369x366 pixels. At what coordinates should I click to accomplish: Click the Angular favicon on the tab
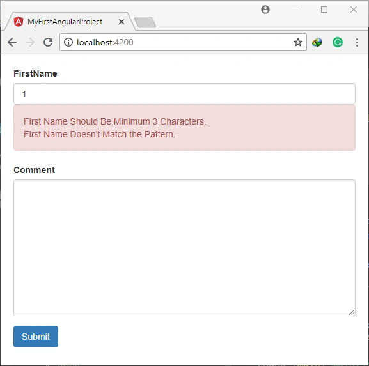19,22
